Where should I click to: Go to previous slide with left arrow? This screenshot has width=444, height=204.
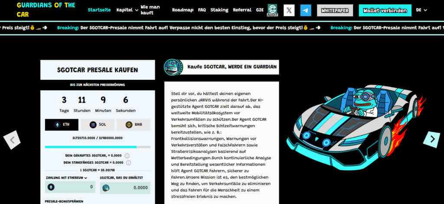12,140
